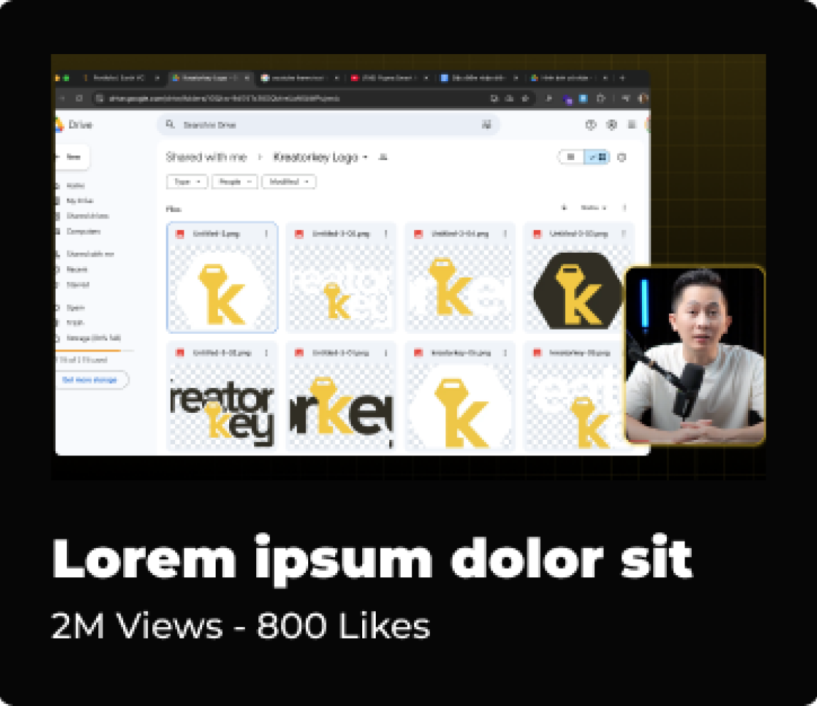Open more options on white hexagon logo file
The height and width of the screenshot is (706, 817).
[x=266, y=234]
